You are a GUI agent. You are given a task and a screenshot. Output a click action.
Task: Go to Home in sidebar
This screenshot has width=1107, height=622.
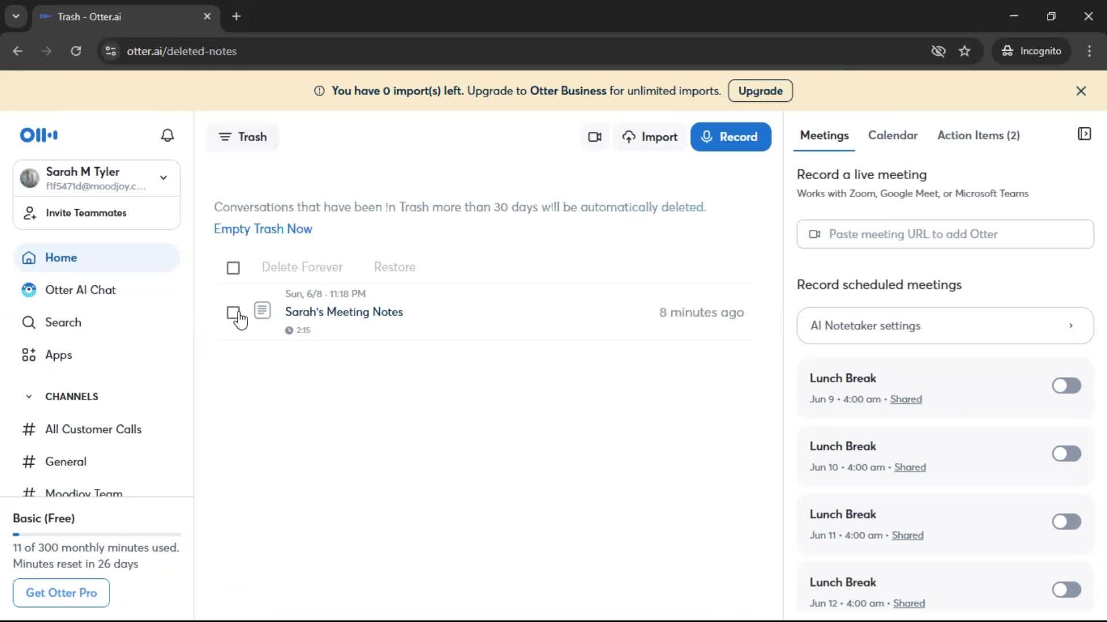pos(96,257)
